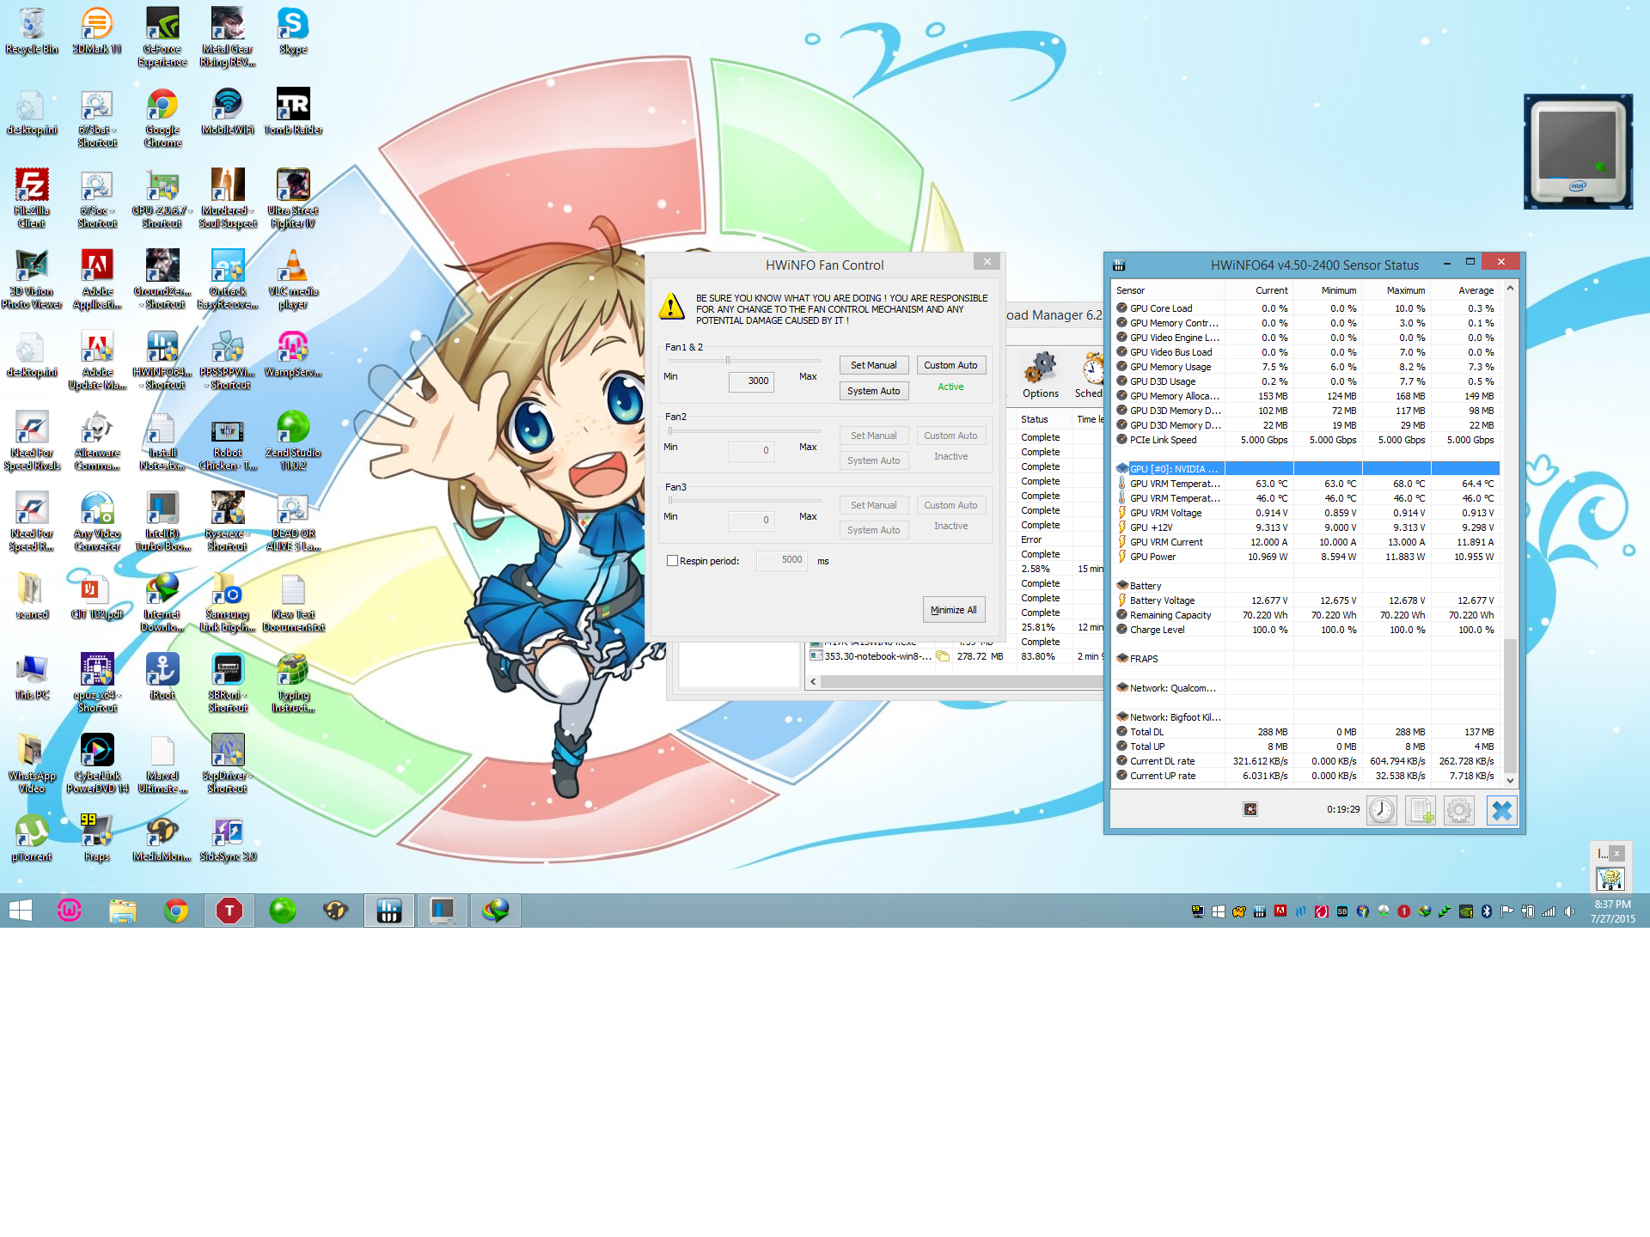The height and width of the screenshot is (1237, 1650).
Task: Select the Fraps desktop icon
Action: coord(97,838)
